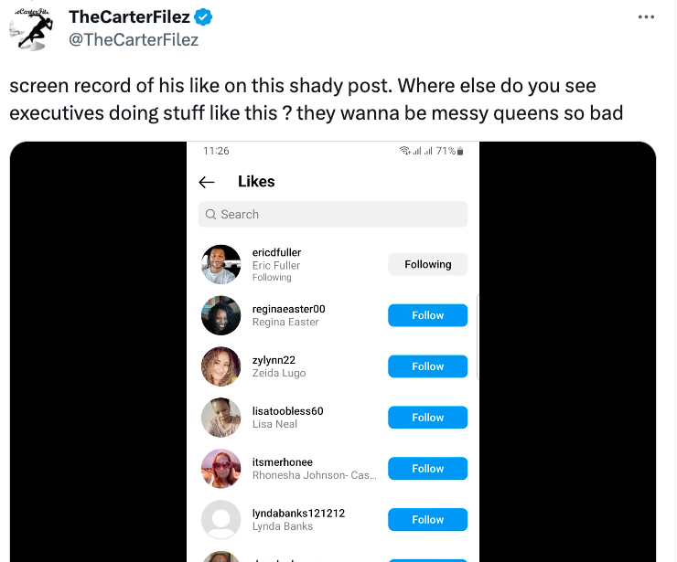677x562 pixels.
Task: Open itsmerhonee's profile picture
Action: click(220, 469)
